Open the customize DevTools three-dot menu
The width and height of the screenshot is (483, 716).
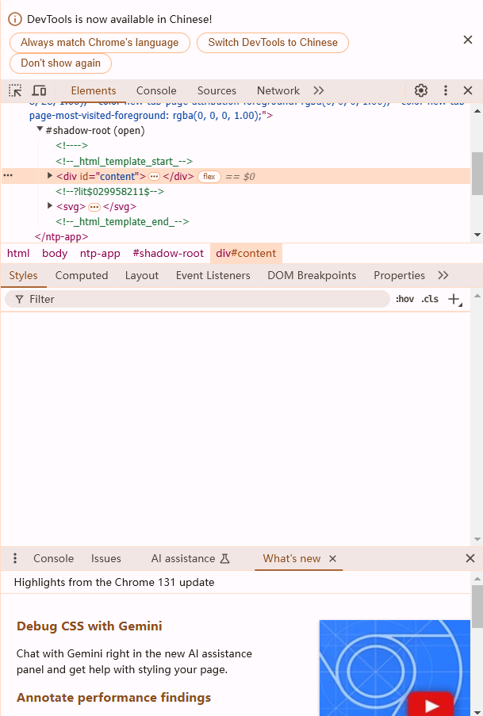pyautogui.click(x=446, y=90)
